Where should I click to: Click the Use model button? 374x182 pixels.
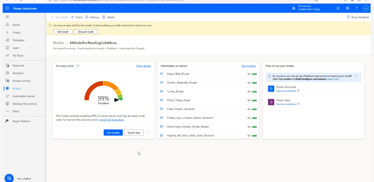pos(113,133)
